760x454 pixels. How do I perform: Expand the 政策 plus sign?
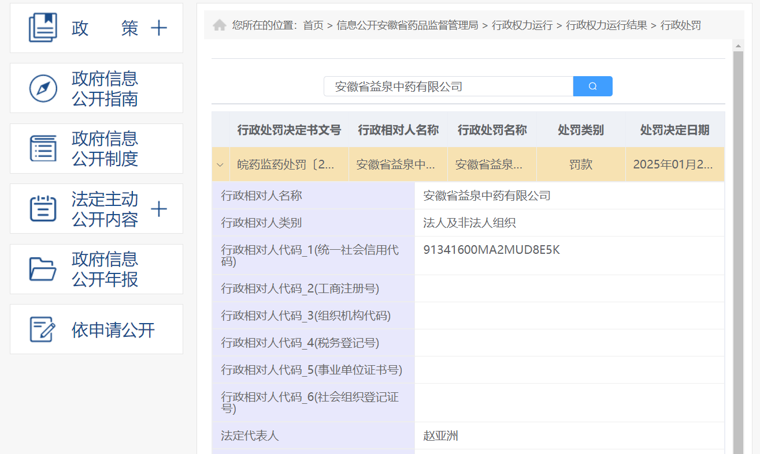[158, 28]
